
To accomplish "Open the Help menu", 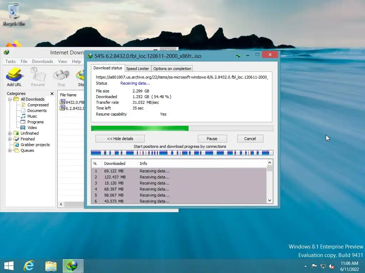I will tap(76, 61).
